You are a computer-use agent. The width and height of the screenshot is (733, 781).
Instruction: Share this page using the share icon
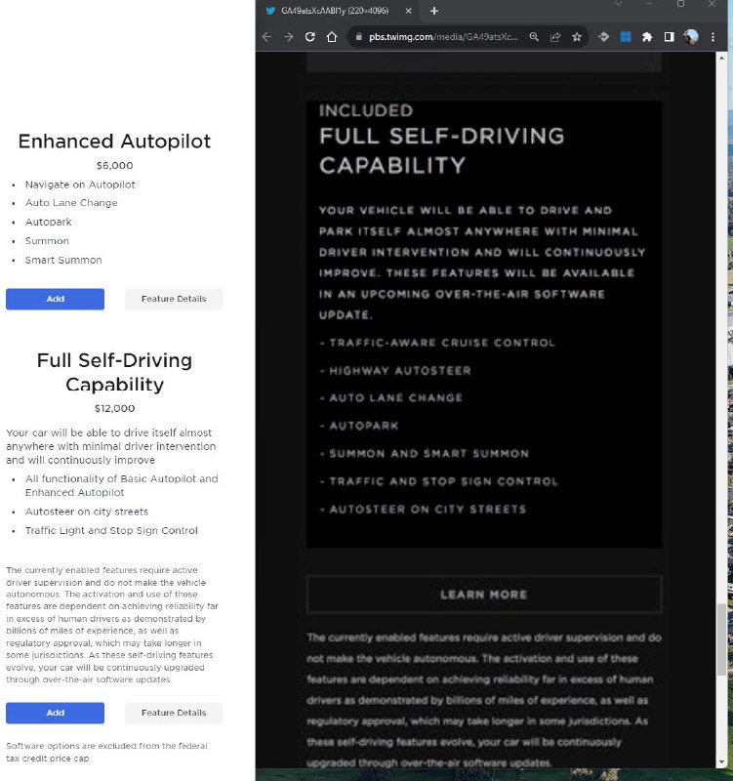pyautogui.click(x=555, y=37)
